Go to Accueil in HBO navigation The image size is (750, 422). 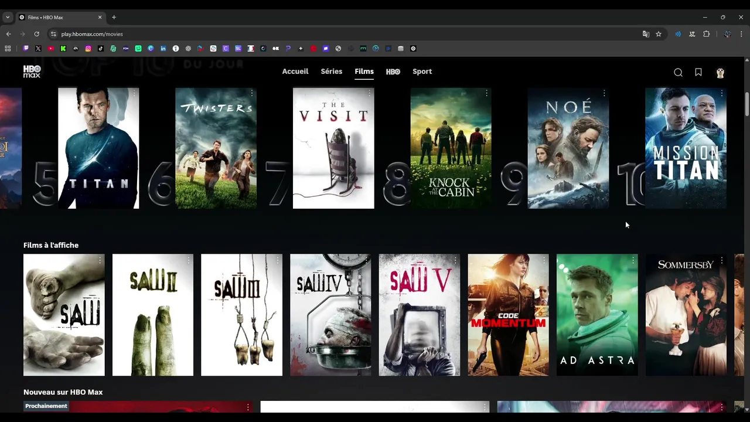(295, 72)
